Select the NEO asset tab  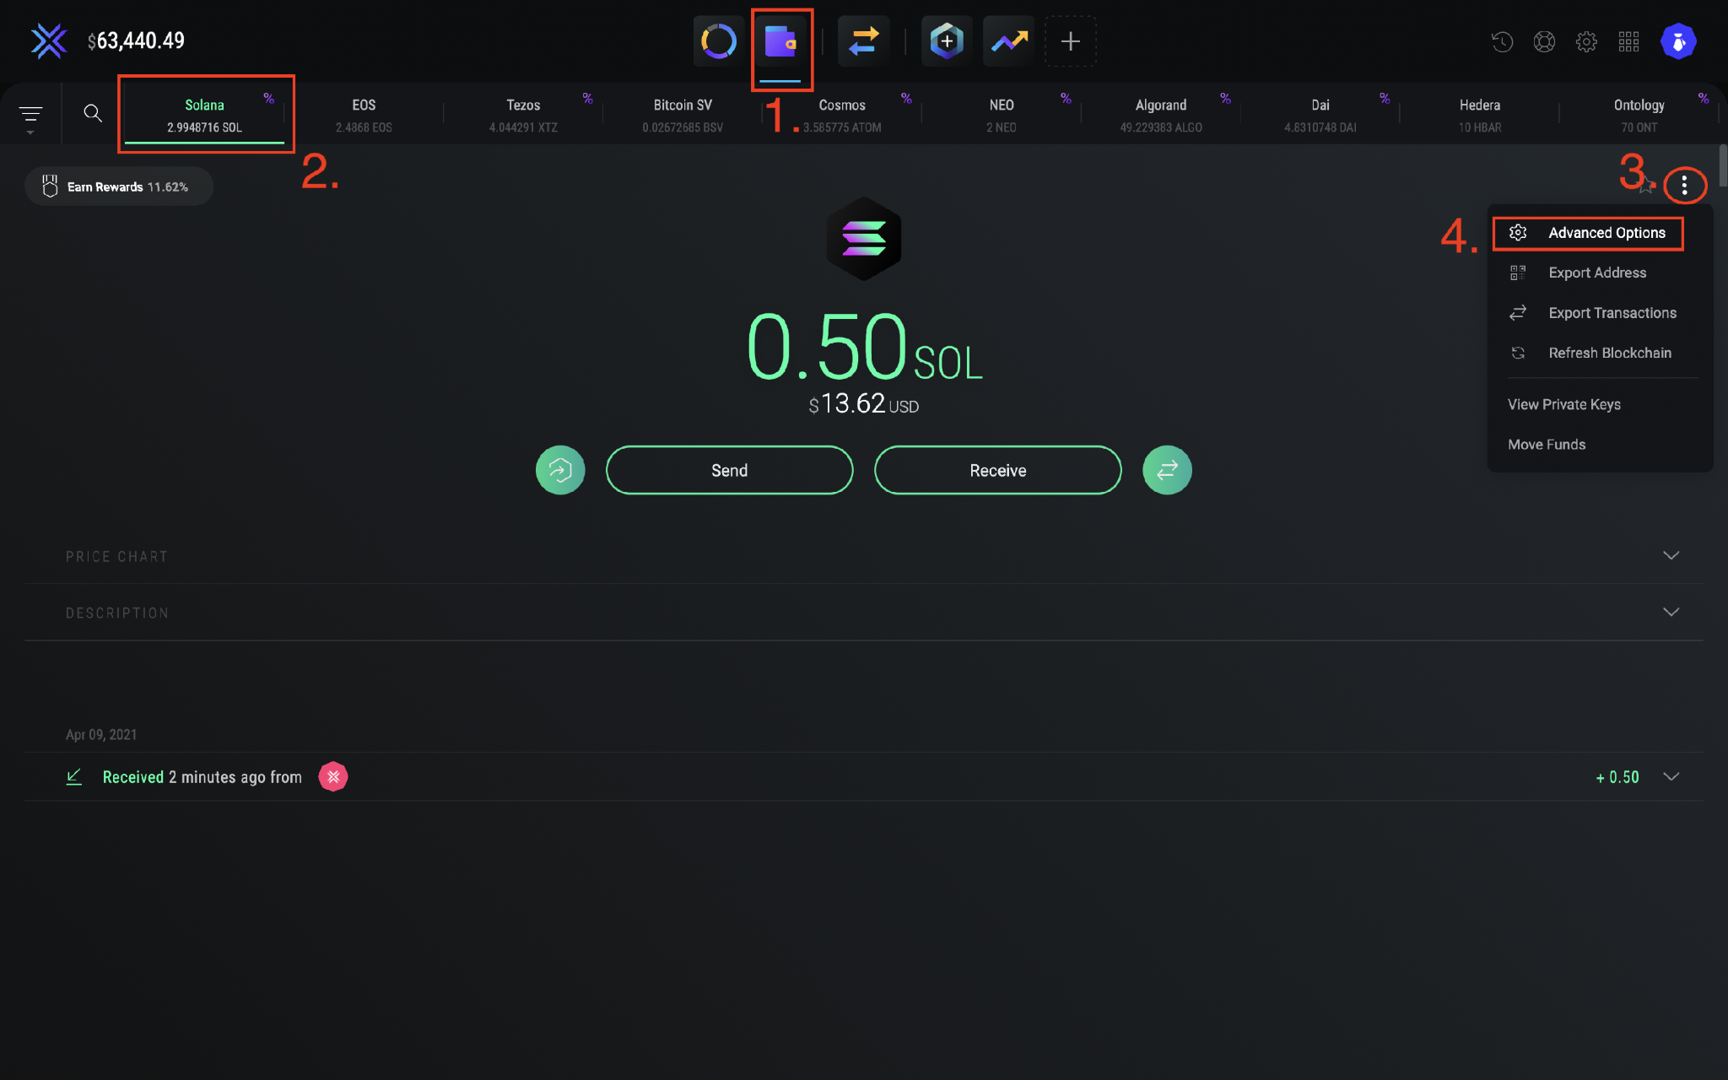(1002, 115)
